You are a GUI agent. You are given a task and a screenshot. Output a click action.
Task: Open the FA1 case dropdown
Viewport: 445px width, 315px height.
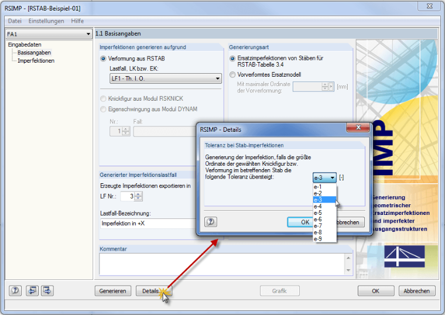[x=49, y=34]
